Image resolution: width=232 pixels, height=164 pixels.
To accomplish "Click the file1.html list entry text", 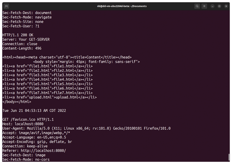I will tap(48, 66).
